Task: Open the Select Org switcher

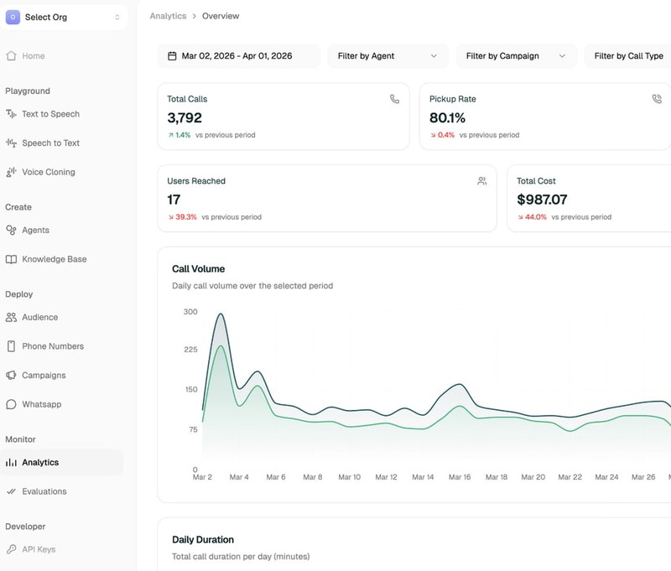Action: 64,17
